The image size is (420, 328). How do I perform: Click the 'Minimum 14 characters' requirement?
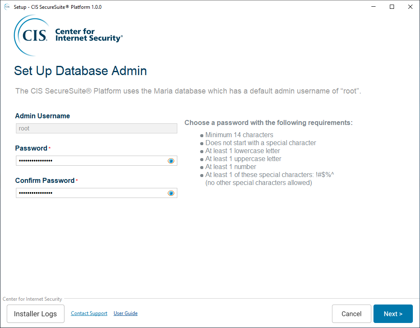(x=239, y=135)
